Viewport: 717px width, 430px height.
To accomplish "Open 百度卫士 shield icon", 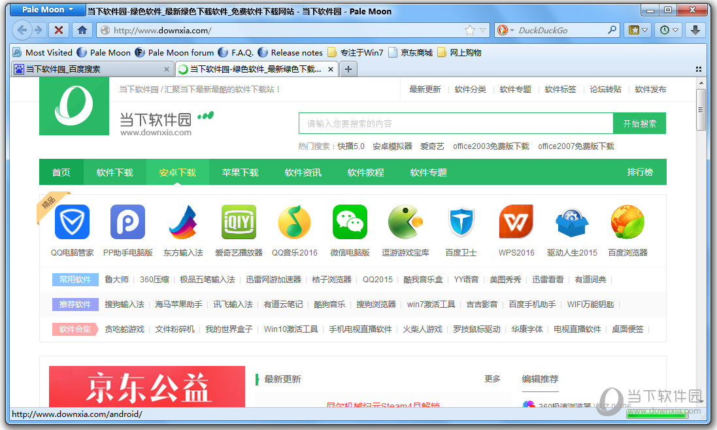I will [461, 222].
